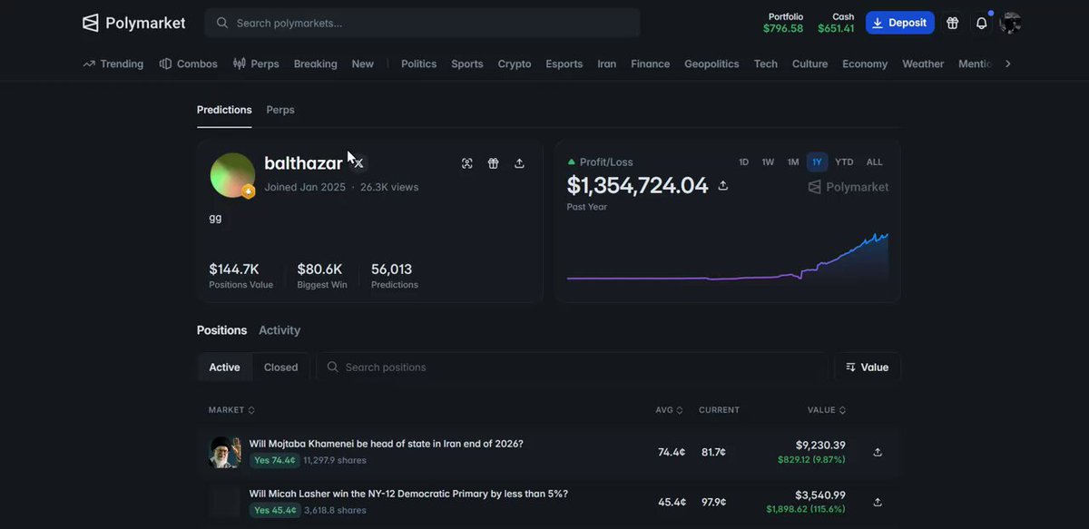Click the 56,013 Predictions stat

click(394, 276)
